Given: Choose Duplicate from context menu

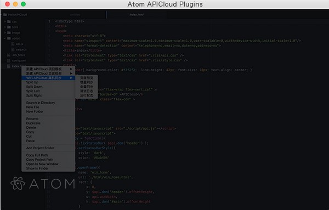Looking at the screenshot, I should [48, 123].
